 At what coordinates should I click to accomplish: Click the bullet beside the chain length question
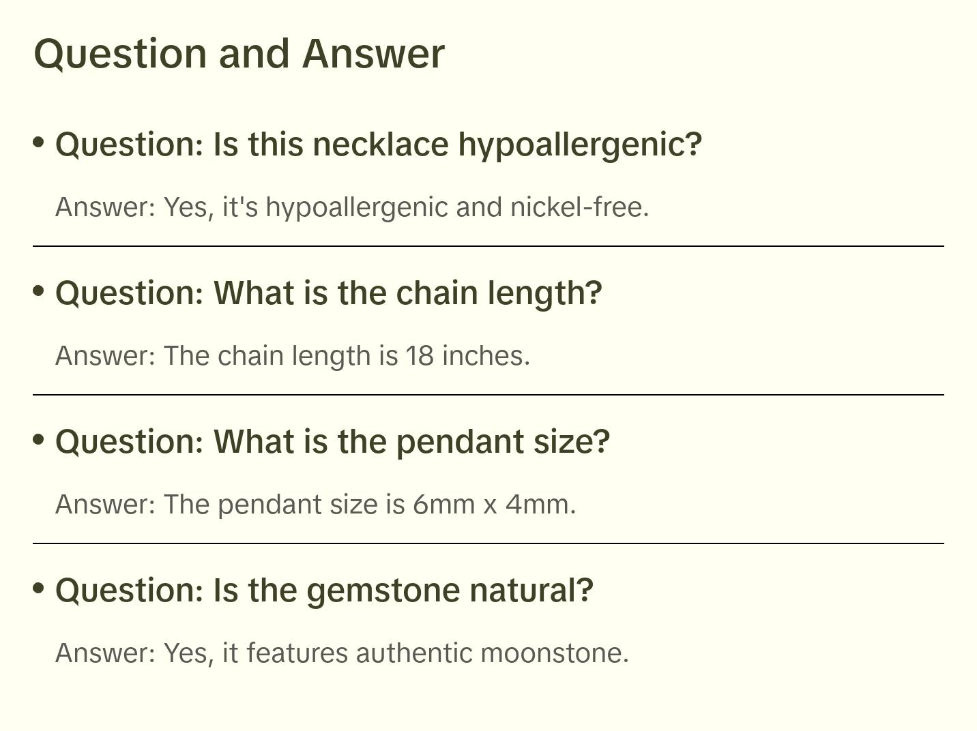[39, 291]
